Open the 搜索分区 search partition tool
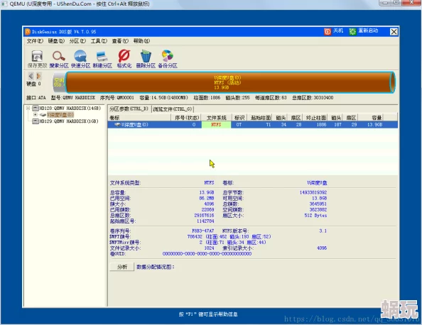The image size is (422, 325). coord(59,56)
